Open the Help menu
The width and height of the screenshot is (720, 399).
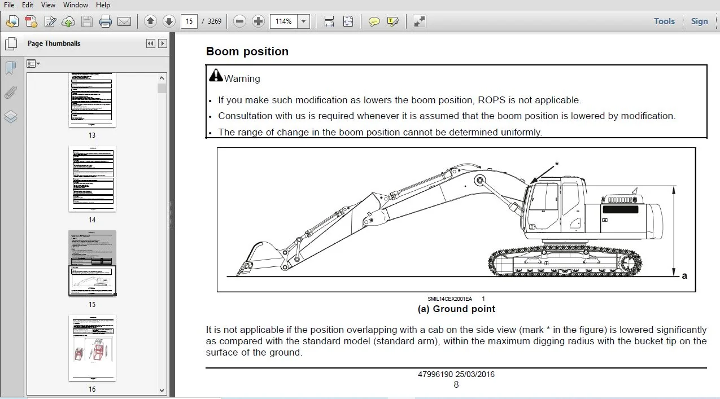[x=102, y=5]
